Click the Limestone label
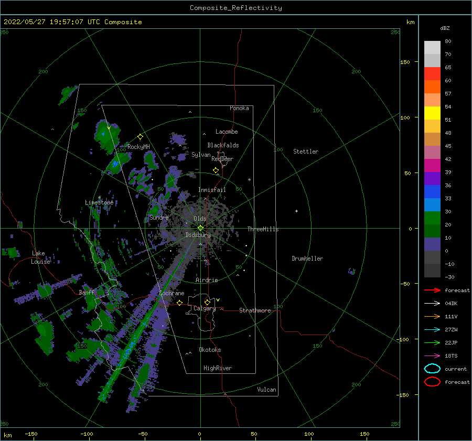This screenshot has width=472, height=441. coord(99,202)
